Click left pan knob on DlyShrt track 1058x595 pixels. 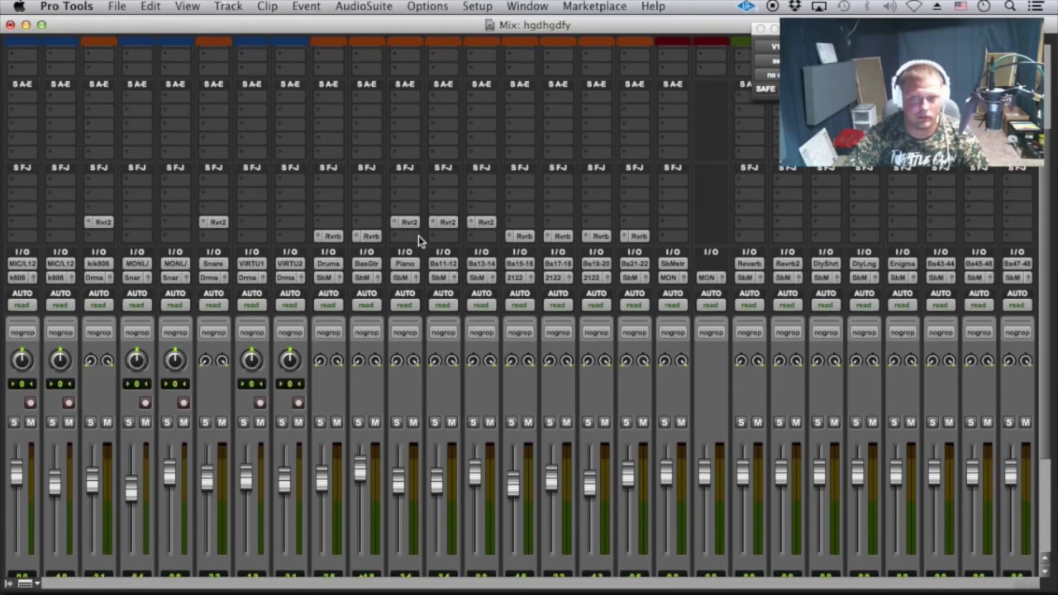(x=817, y=360)
